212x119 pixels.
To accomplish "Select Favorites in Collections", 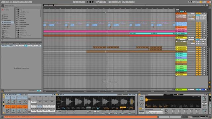I will tap(6, 10).
